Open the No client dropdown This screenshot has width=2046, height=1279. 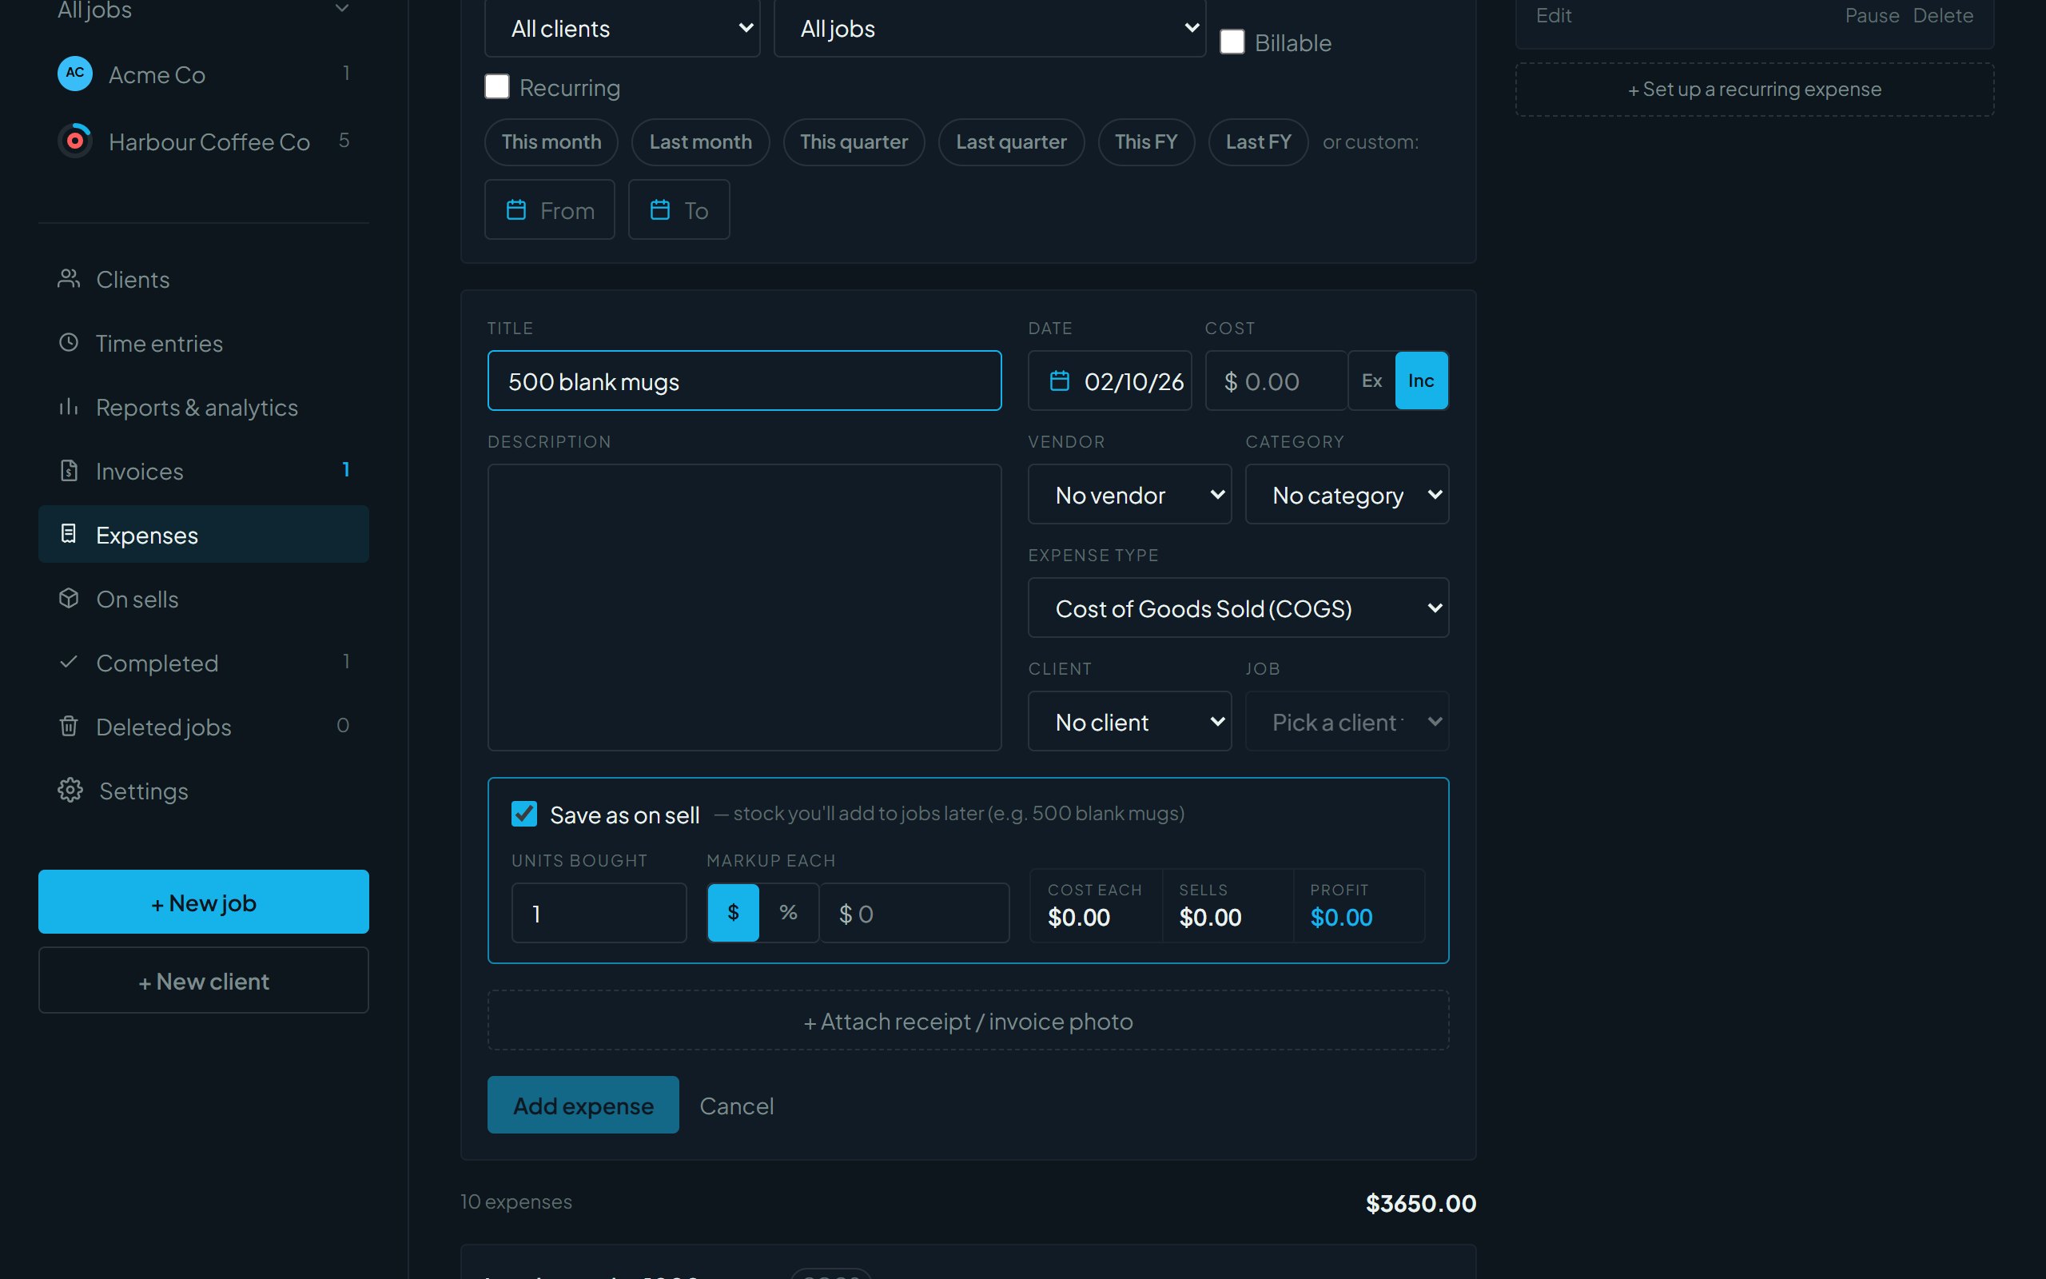pos(1129,722)
